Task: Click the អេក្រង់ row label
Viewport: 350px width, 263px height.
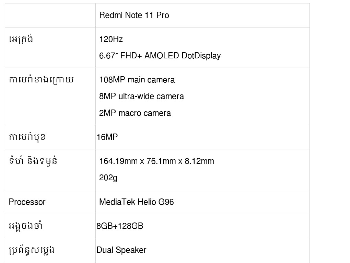Action: (x=21, y=39)
